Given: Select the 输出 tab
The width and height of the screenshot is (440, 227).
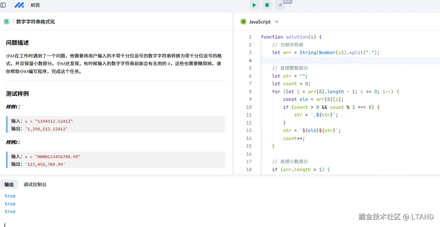Looking at the screenshot, I should tap(9, 184).
